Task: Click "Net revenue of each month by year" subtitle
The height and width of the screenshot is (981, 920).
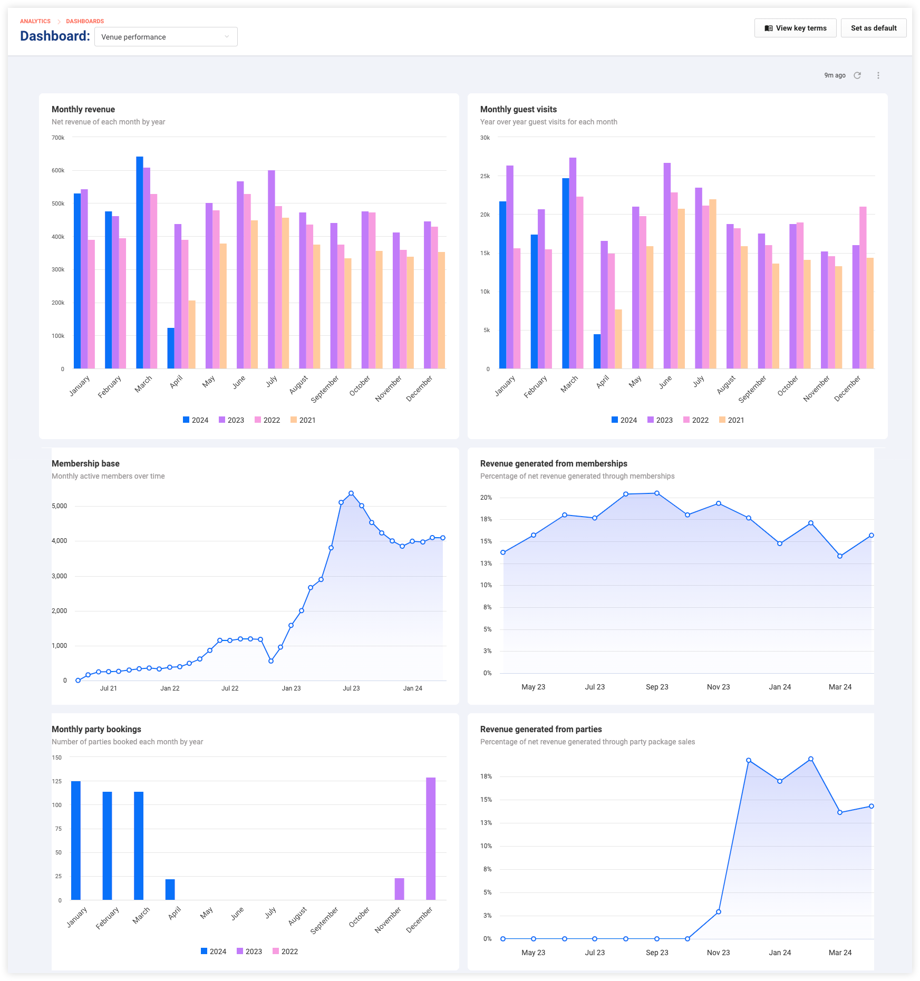Action: tap(108, 122)
